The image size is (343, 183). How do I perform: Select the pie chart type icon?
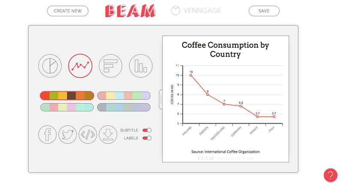(50, 66)
